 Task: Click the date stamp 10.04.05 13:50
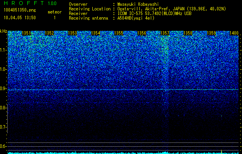[20, 18]
